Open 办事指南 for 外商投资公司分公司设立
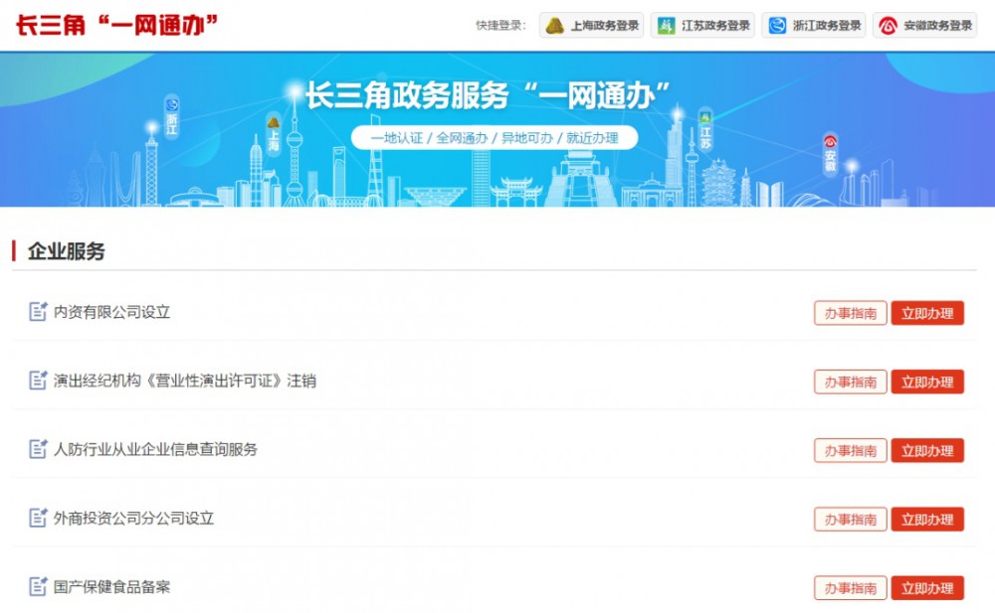Screen dimensions: 995x613 (x=851, y=520)
